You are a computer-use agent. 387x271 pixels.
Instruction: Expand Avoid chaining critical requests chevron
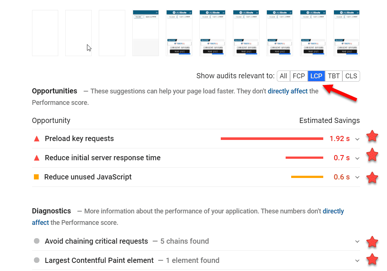(x=357, y=241)
